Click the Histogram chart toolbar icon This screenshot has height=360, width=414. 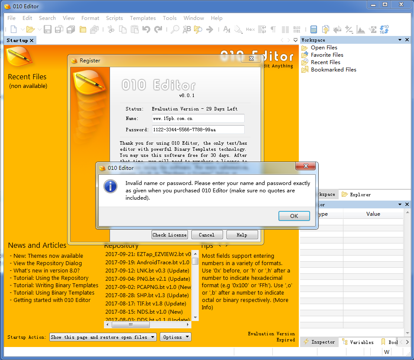(x=360, y=29)
